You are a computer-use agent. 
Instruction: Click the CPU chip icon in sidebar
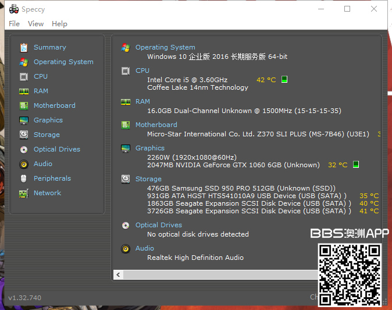click(24, 76)
